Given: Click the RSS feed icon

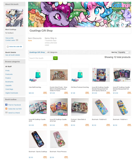Looking at the screenshot, I should [6, 109].
